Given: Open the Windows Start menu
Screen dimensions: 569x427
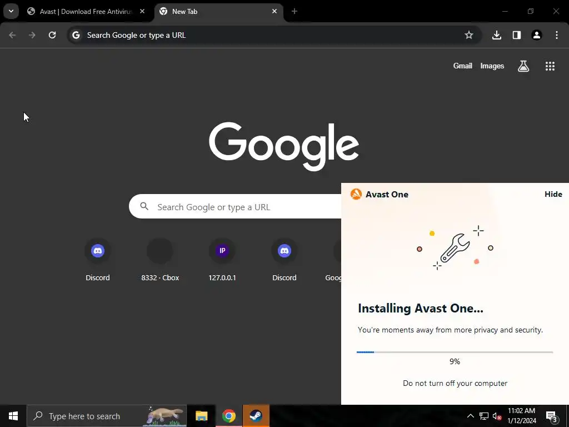Looking at the screenshot, I should click(x=13, y=416).
